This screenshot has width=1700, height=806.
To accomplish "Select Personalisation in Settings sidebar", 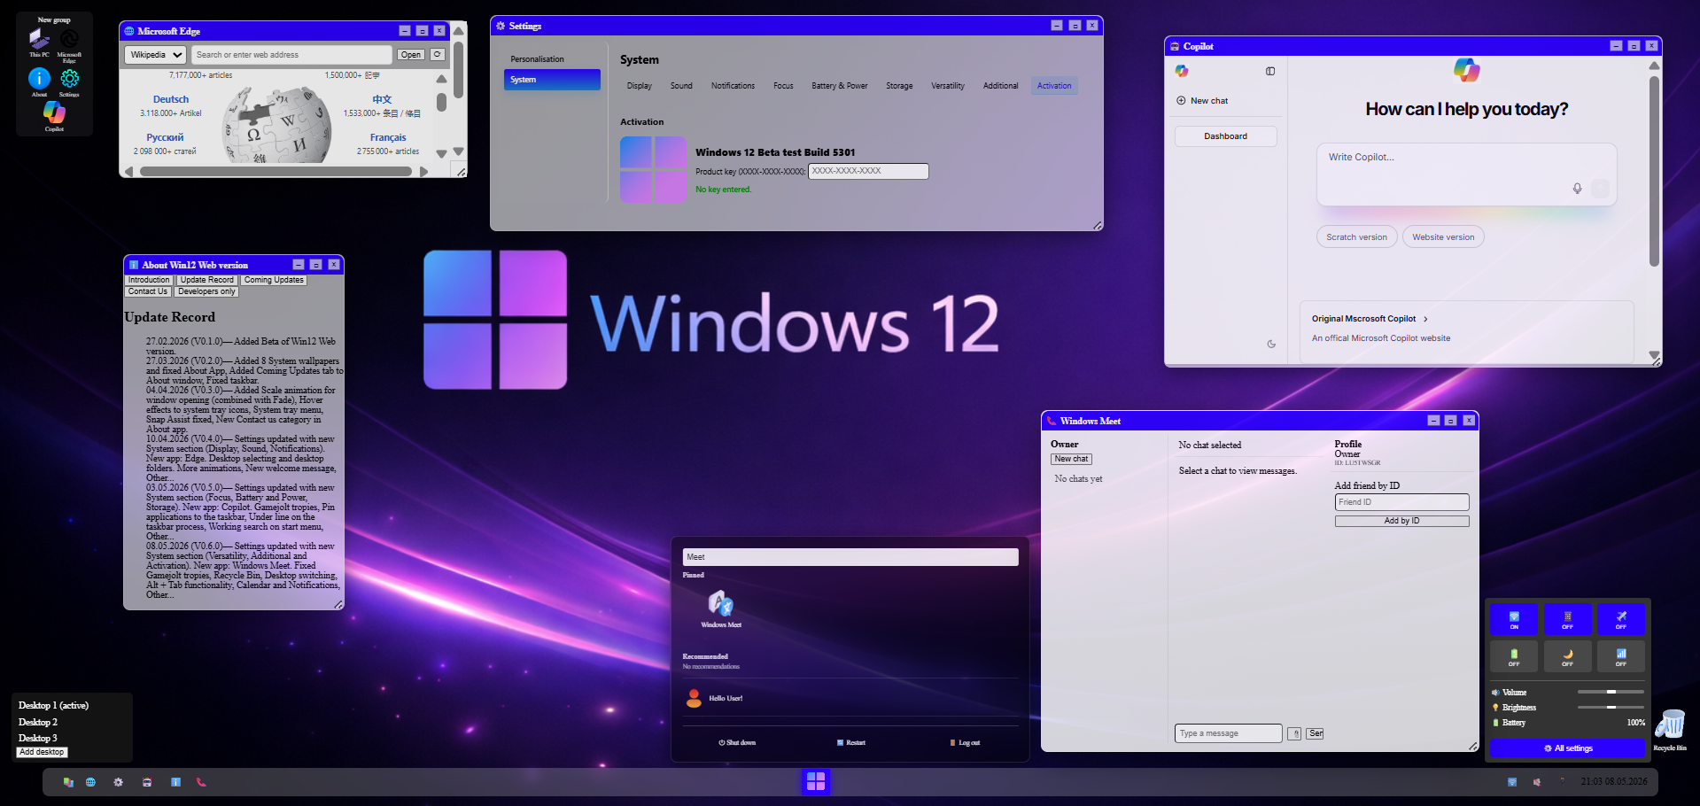I will coord(553,59).
